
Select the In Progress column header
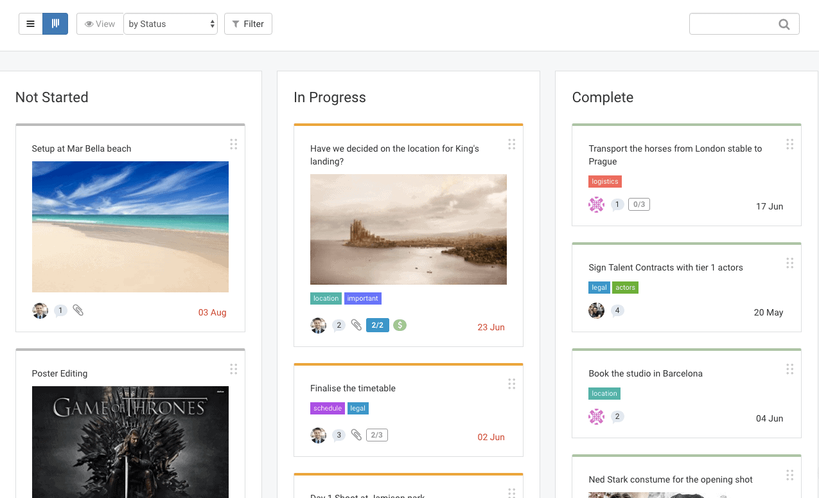(329, 97)
